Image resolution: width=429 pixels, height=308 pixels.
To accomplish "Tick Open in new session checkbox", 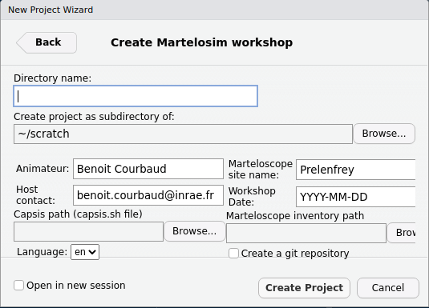I will tap(19, 286).
